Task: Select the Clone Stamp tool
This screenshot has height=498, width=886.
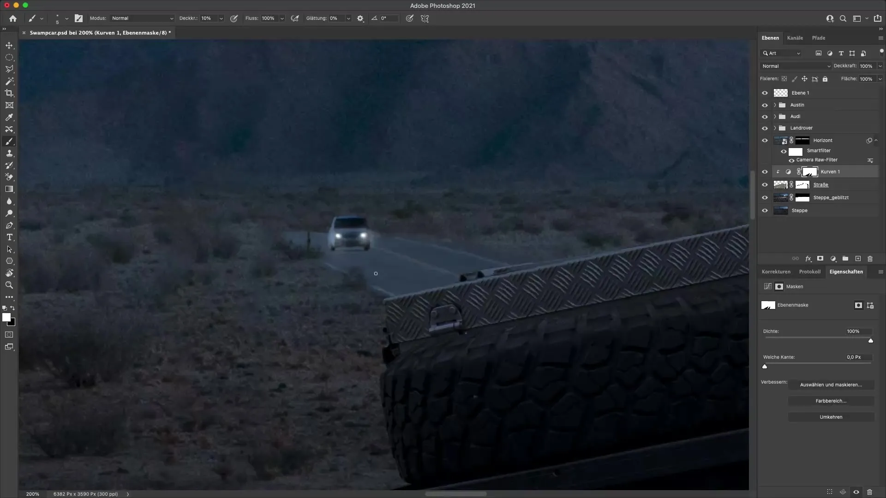Action: pos(9,153)
